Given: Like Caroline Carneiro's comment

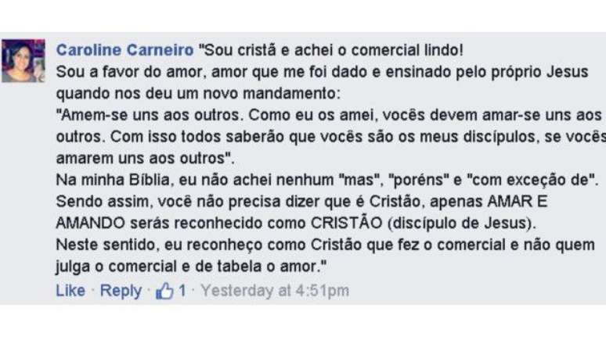Looking at the screenshot, I should pos(70,291).
